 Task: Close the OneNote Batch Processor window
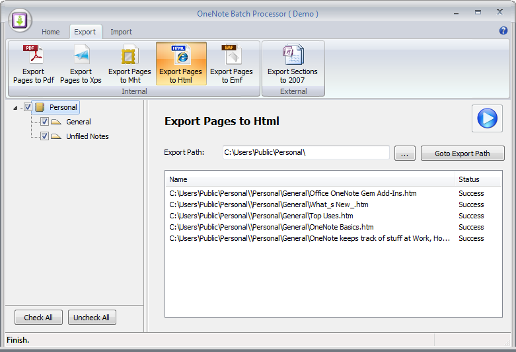pos(499,12)
